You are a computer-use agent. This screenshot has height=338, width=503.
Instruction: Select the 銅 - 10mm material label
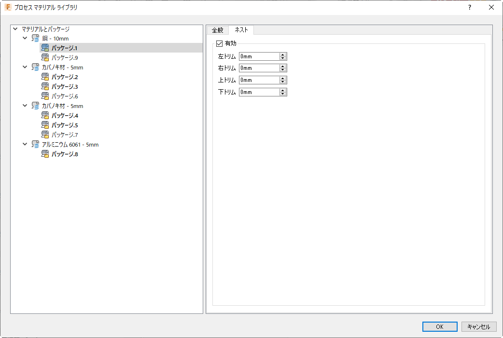(55, 39)
